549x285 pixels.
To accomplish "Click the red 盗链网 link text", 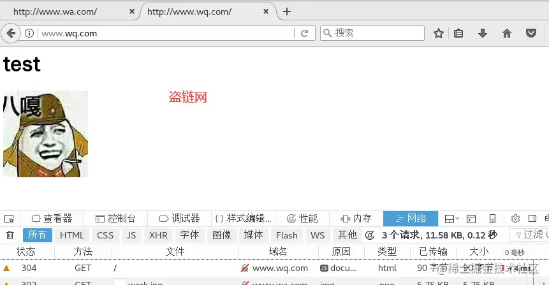I will (188, 97).
